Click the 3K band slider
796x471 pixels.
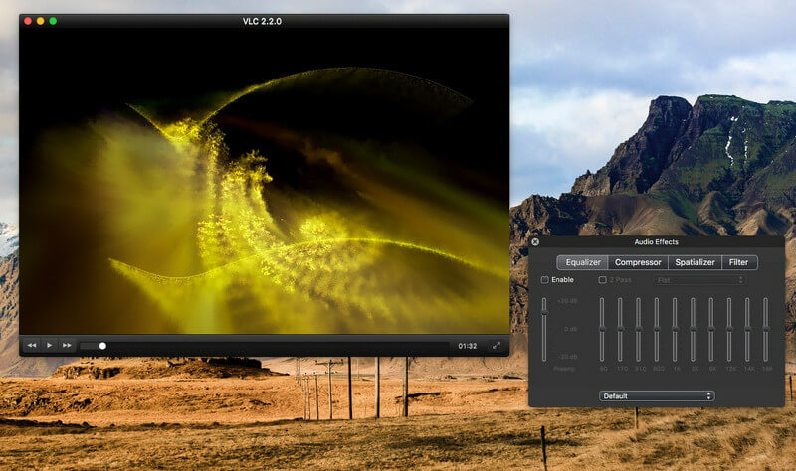(693, 330)
